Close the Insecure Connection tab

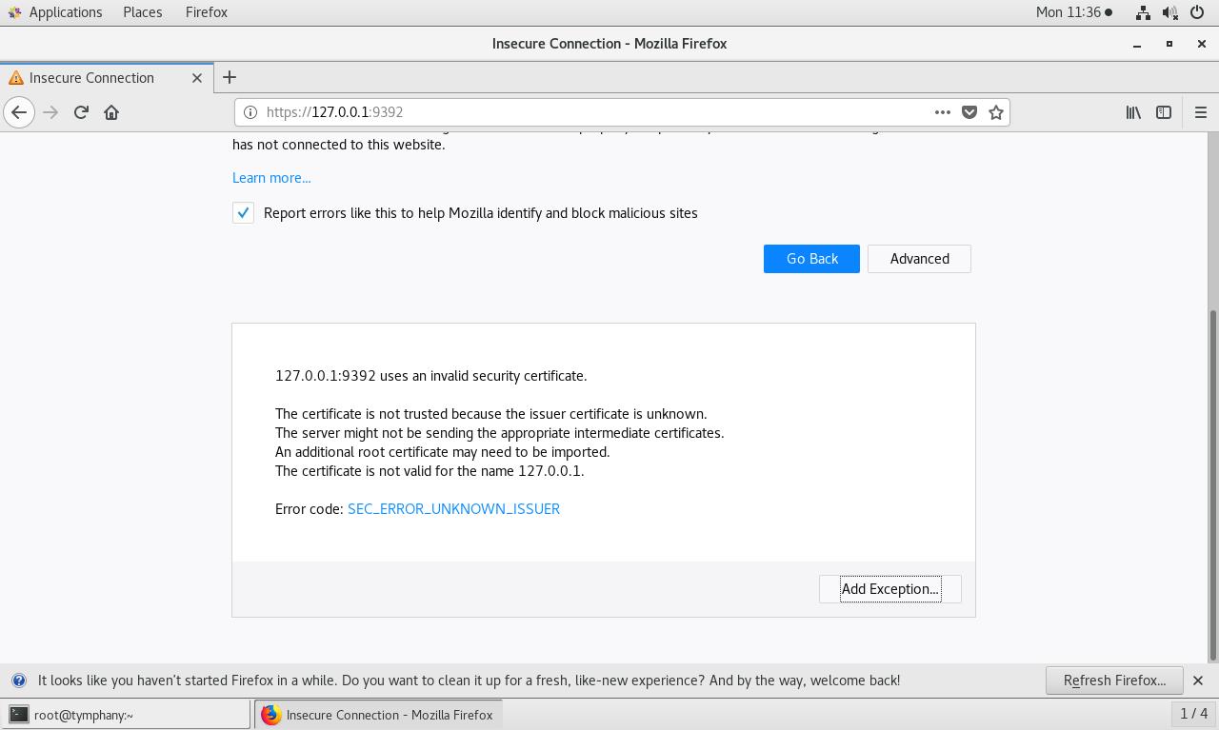pos(197,78)
